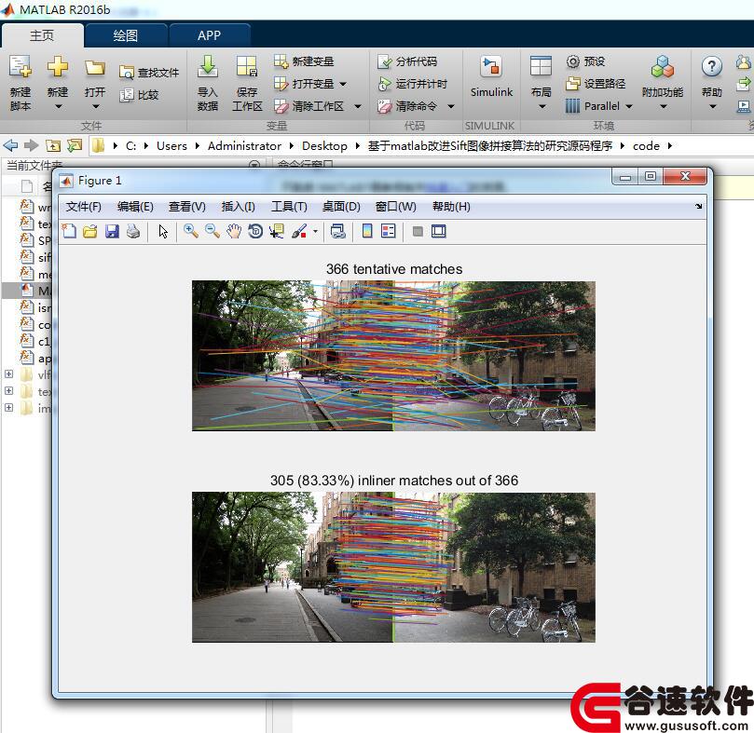Open the 附加功能 add-ons icon
Viewport: 754px width, 733px height.
coord(663,66)
